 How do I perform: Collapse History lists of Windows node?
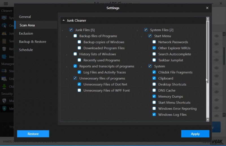coord(67,55)
